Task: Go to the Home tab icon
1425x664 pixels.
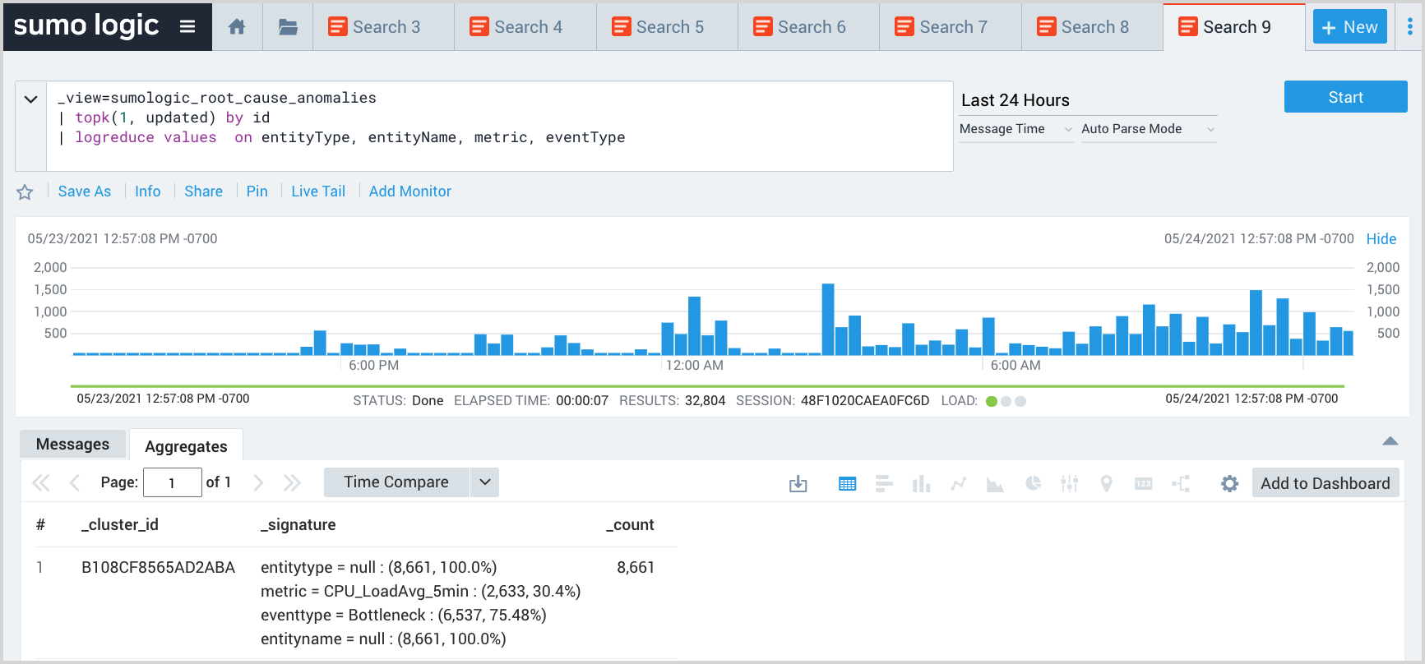Action: (x=237, y=27)
